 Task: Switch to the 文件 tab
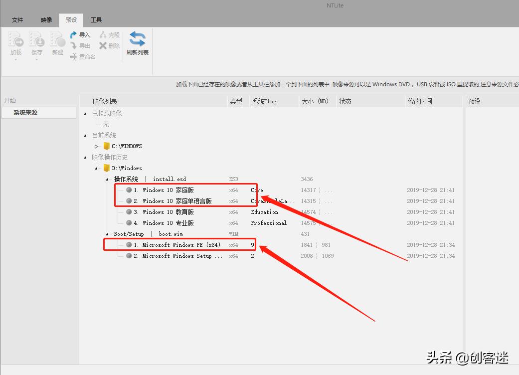(17, 20)
